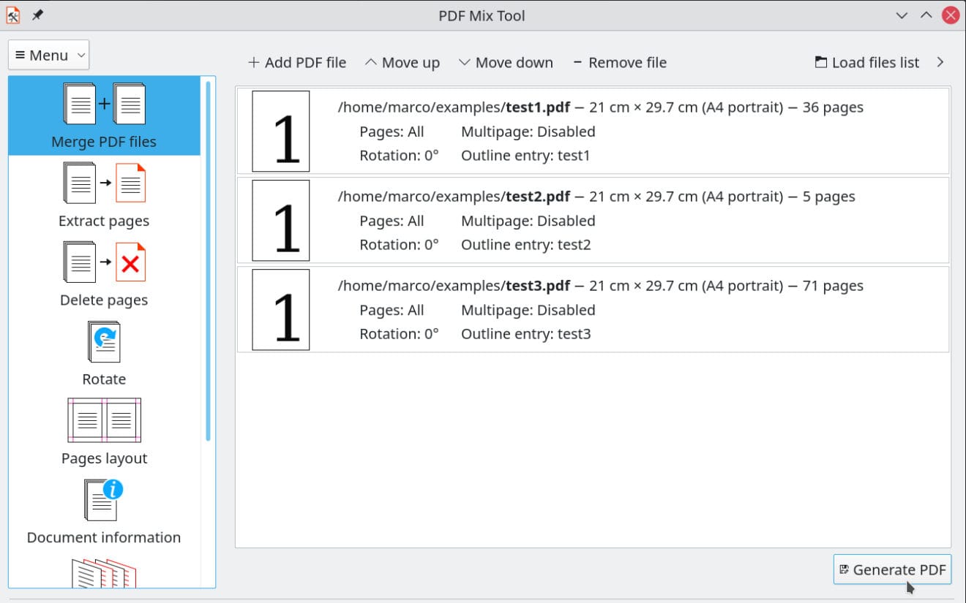The width and height of the screenshot is (966, 603).
Task: Click the page preview thumbnail of test1.pdf
Action: (x=280, y=131)
